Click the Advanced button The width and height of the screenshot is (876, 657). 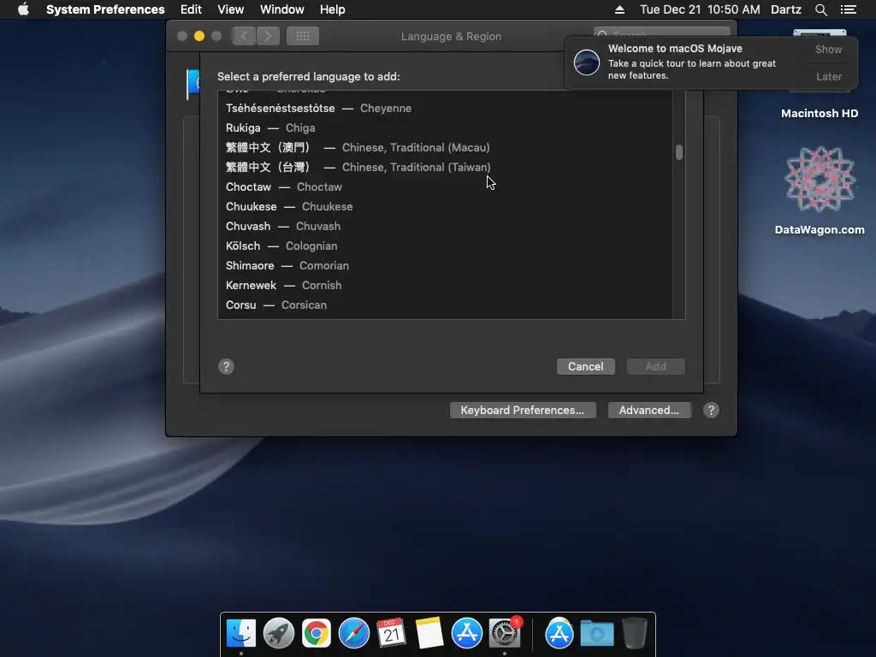coord(649,410)
